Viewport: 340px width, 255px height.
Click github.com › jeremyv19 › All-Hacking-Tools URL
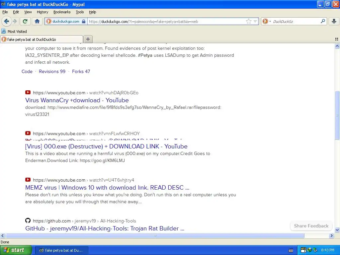tap(84, 221)
